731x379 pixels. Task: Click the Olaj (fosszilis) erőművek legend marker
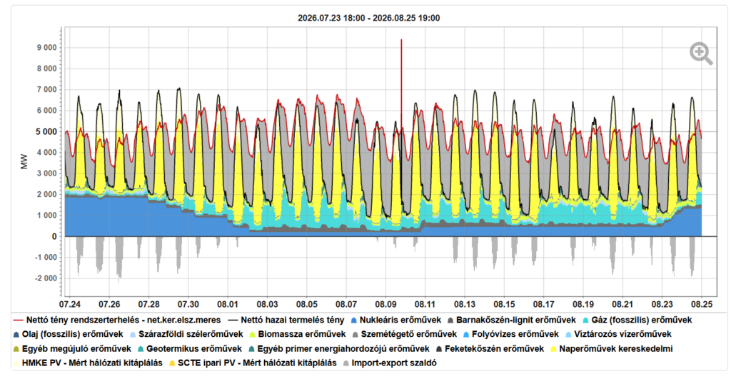tap(16, 335)
